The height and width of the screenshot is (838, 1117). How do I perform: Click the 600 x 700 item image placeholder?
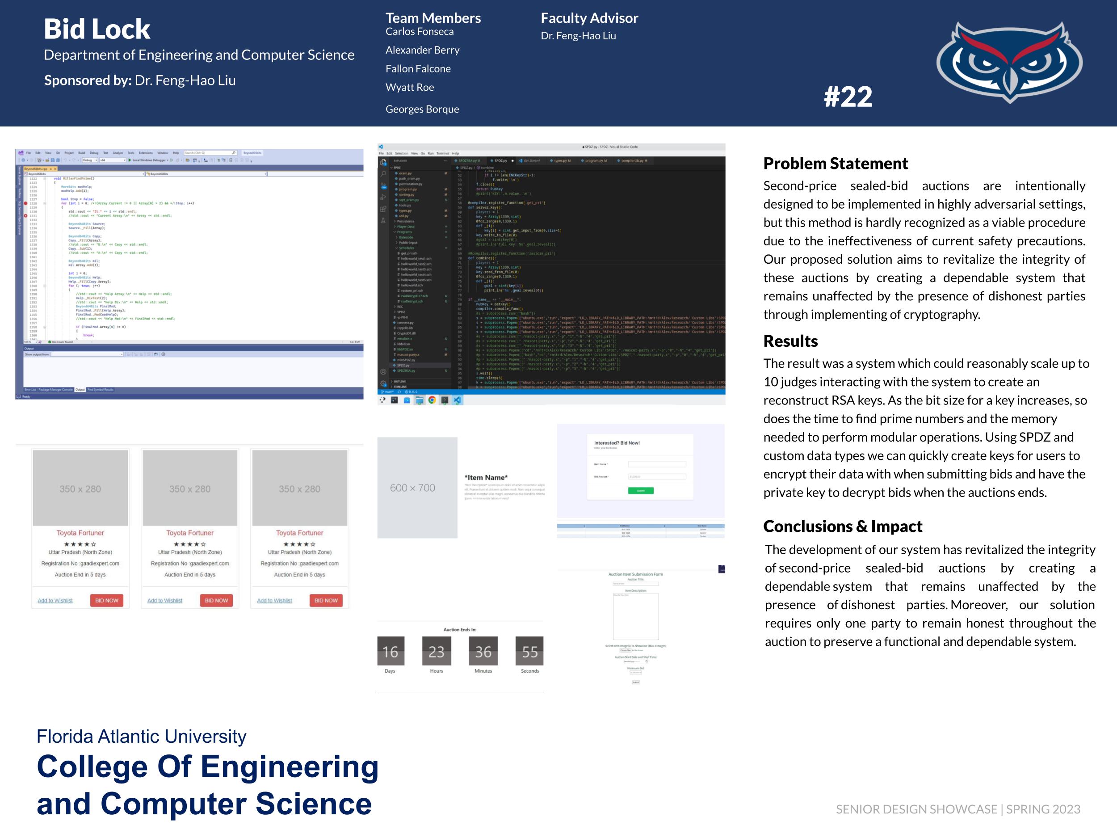[x=417, y=488]
